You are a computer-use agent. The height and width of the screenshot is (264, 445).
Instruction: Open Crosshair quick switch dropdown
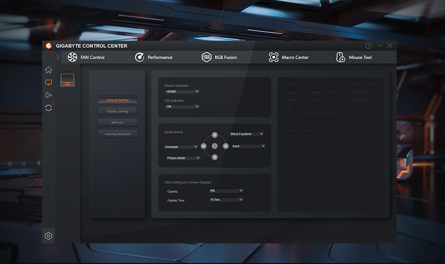[181, 147]
